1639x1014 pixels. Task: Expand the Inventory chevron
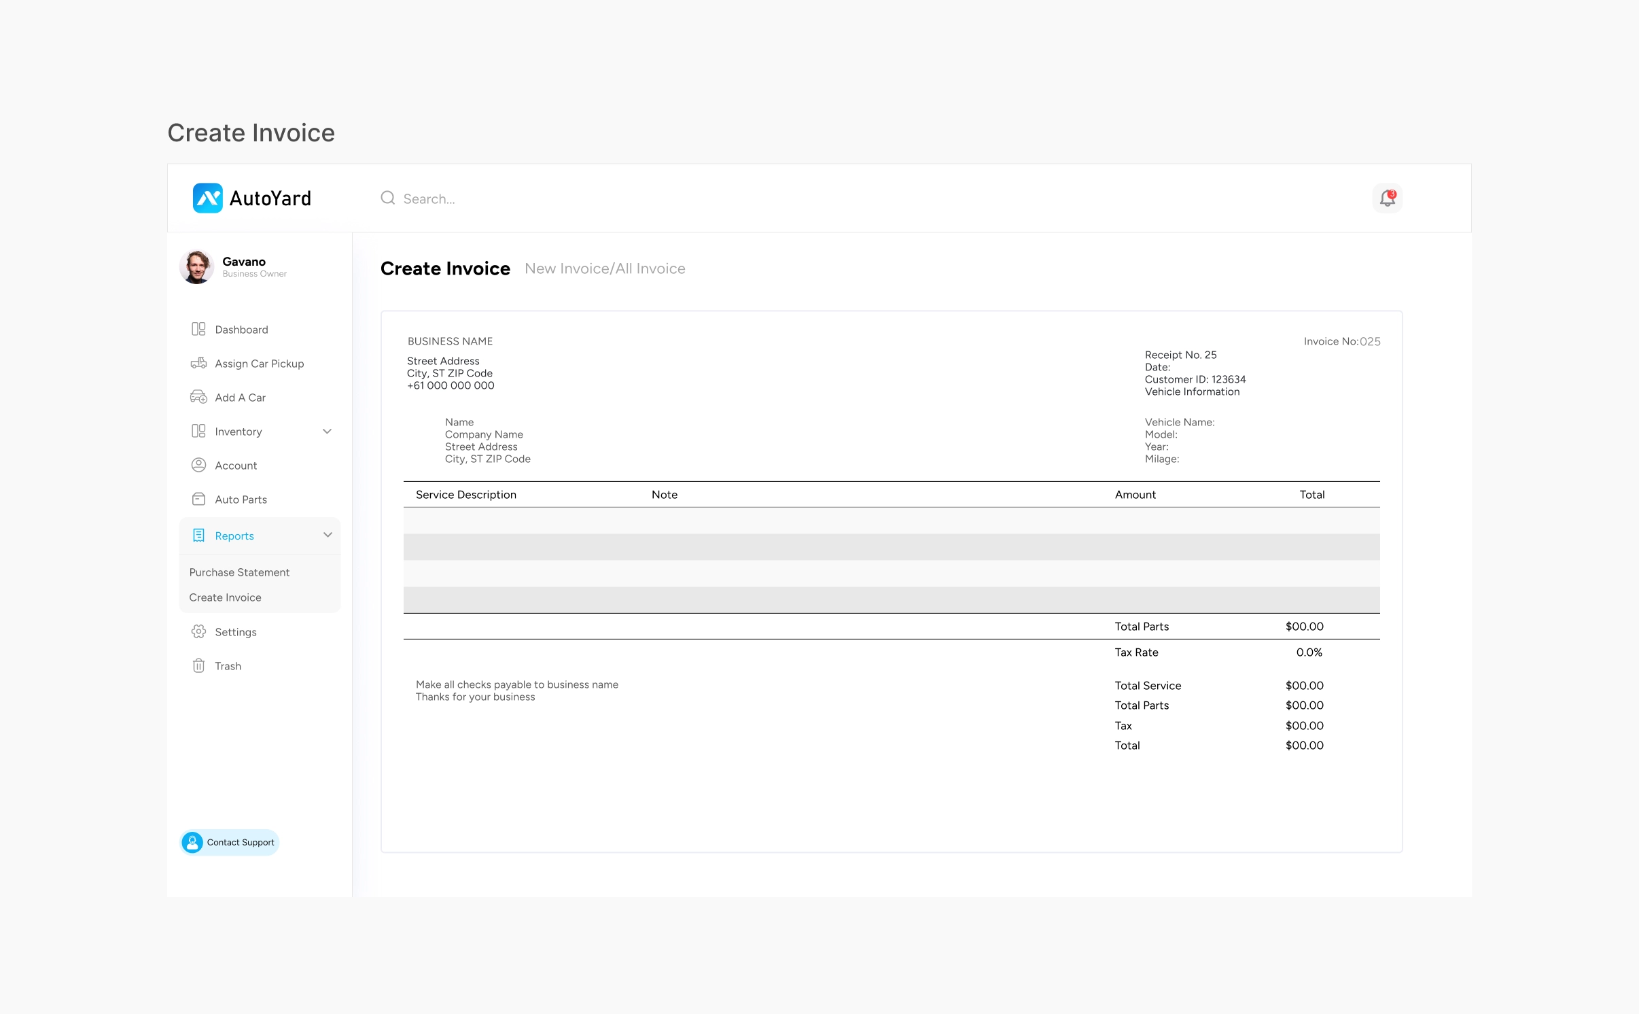[x=327, y=431]
